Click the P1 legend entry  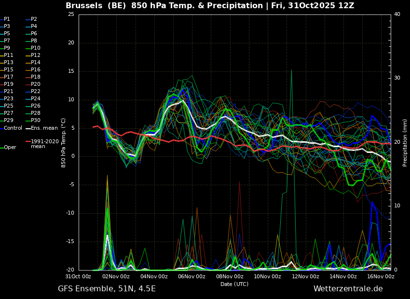(5, 19)
